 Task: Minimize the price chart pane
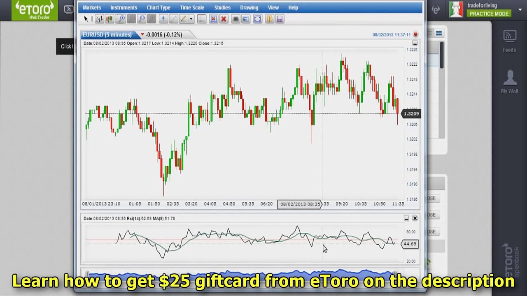tap(415, 43)
